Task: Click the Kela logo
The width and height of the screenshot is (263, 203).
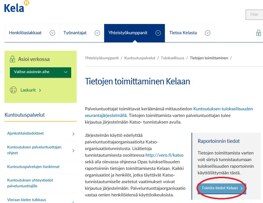Action: pos(16,6)
